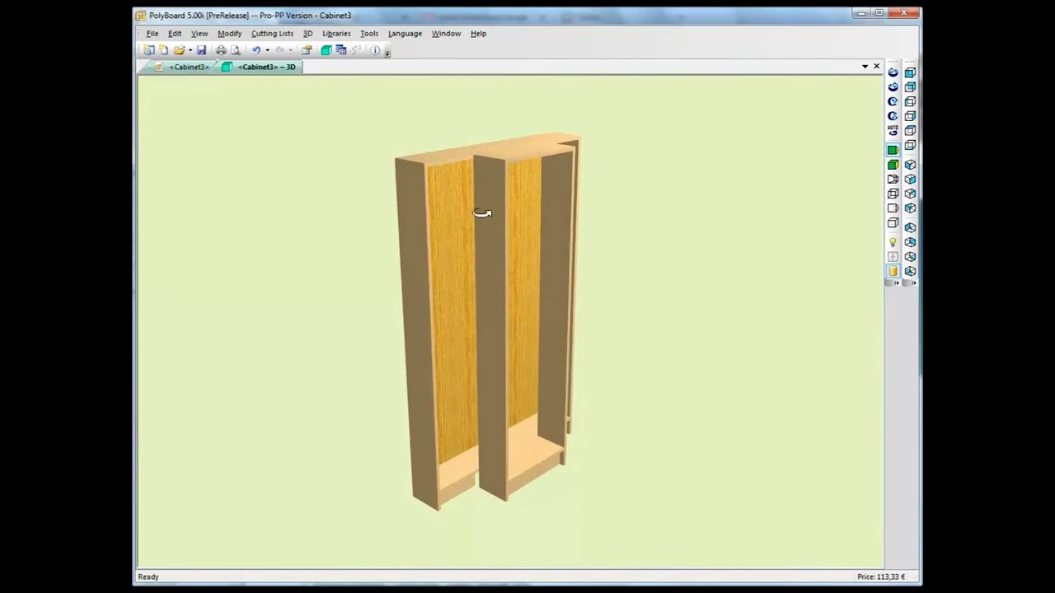Viewport: 1055px width, 593px height.
Task: Click the Save icon in the toolbar
Action: click(x=201, y=50)
